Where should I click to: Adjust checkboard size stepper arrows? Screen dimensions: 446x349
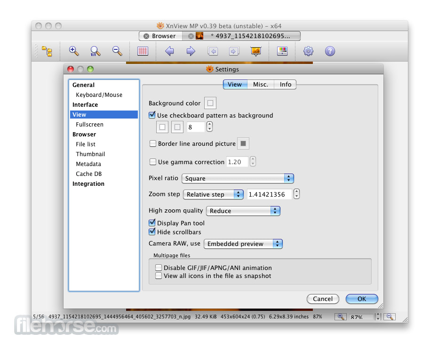click(x=209, y=127)
